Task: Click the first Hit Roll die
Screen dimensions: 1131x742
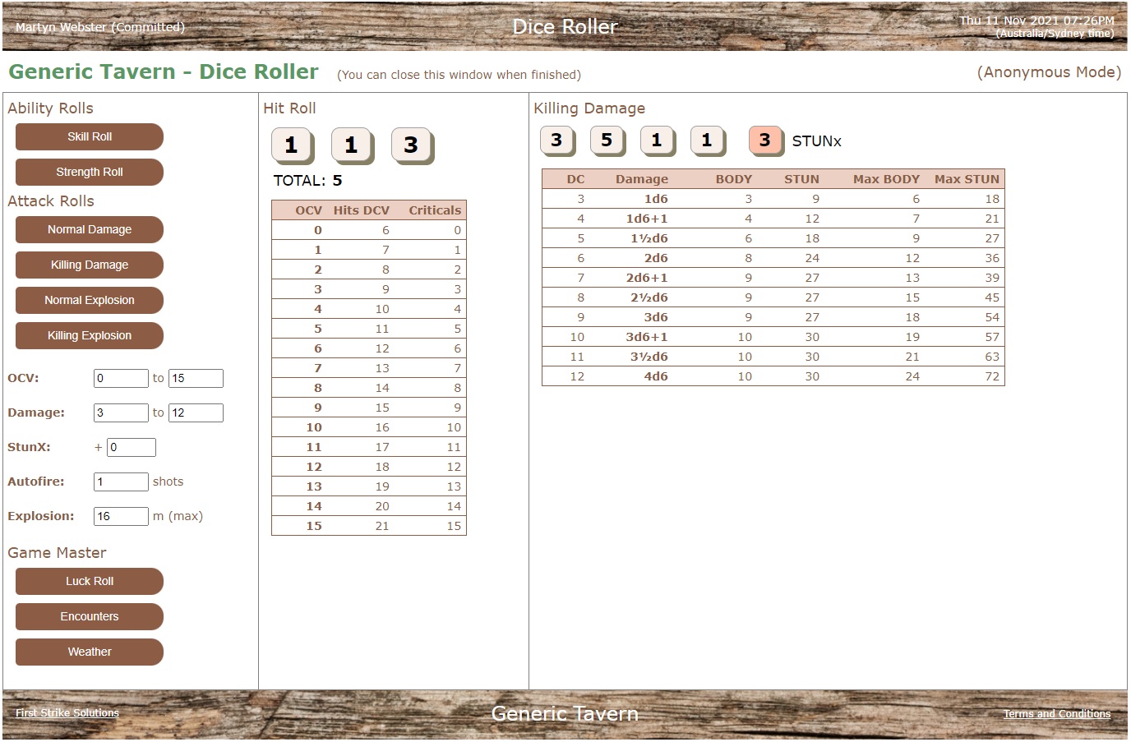Action: [x=292, y=146]
